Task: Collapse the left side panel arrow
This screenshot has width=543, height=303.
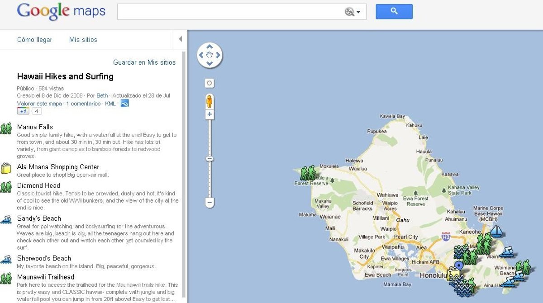Action: click(x=180, y=39)
